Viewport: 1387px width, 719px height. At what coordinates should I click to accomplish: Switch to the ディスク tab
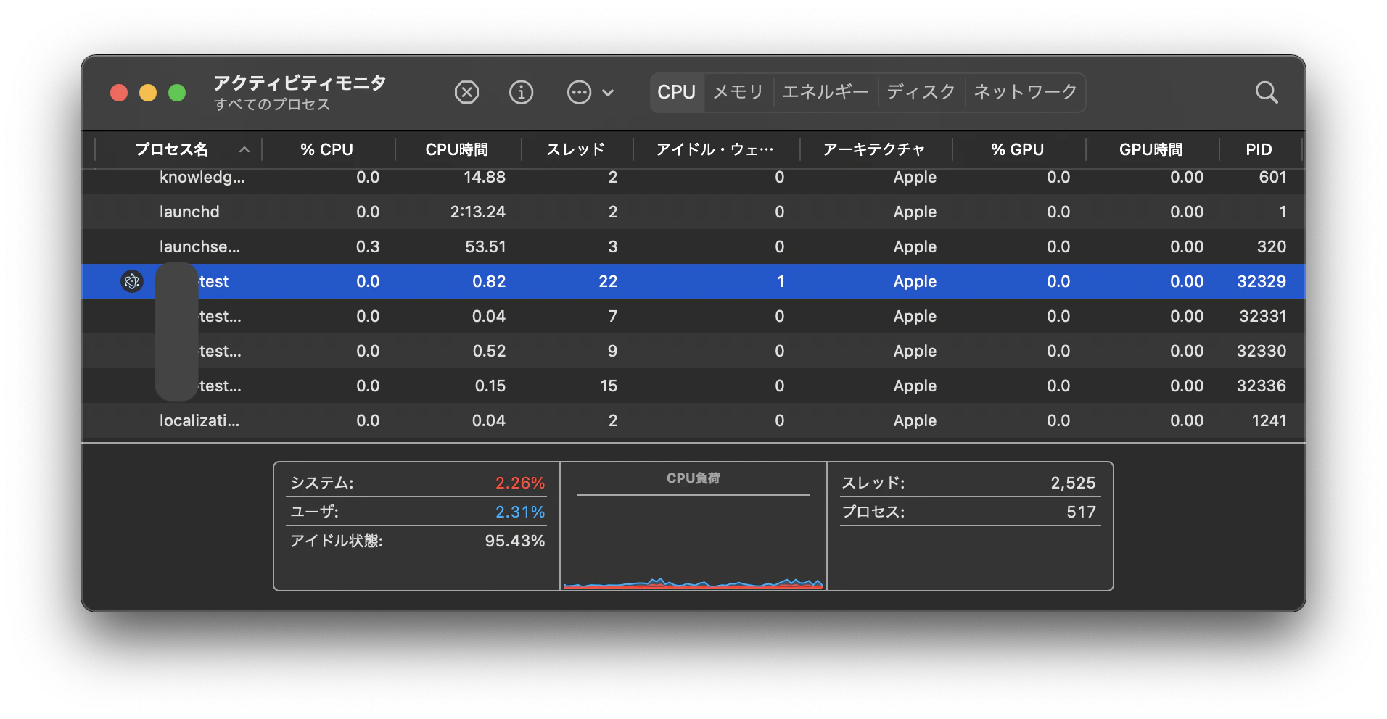pos(921,92)
